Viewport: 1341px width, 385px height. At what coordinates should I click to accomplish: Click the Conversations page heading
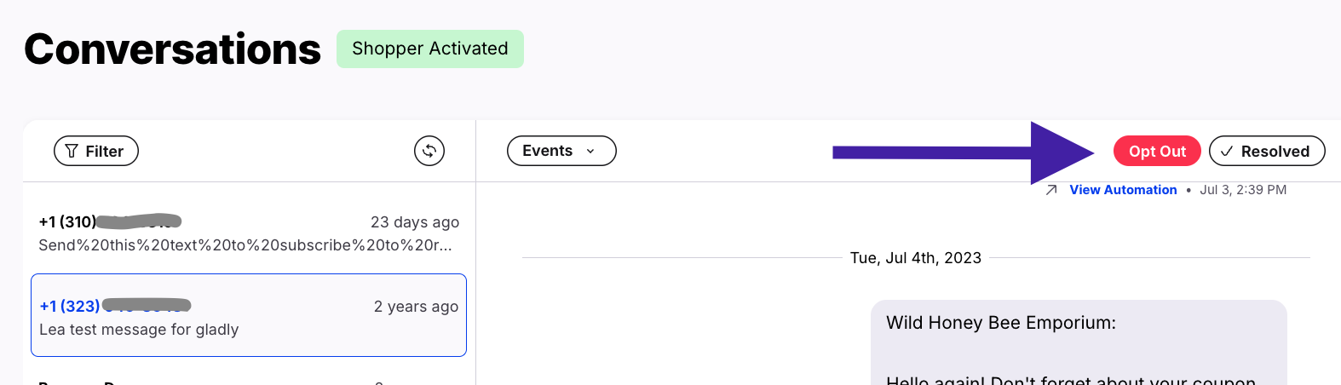pos(172,49)
